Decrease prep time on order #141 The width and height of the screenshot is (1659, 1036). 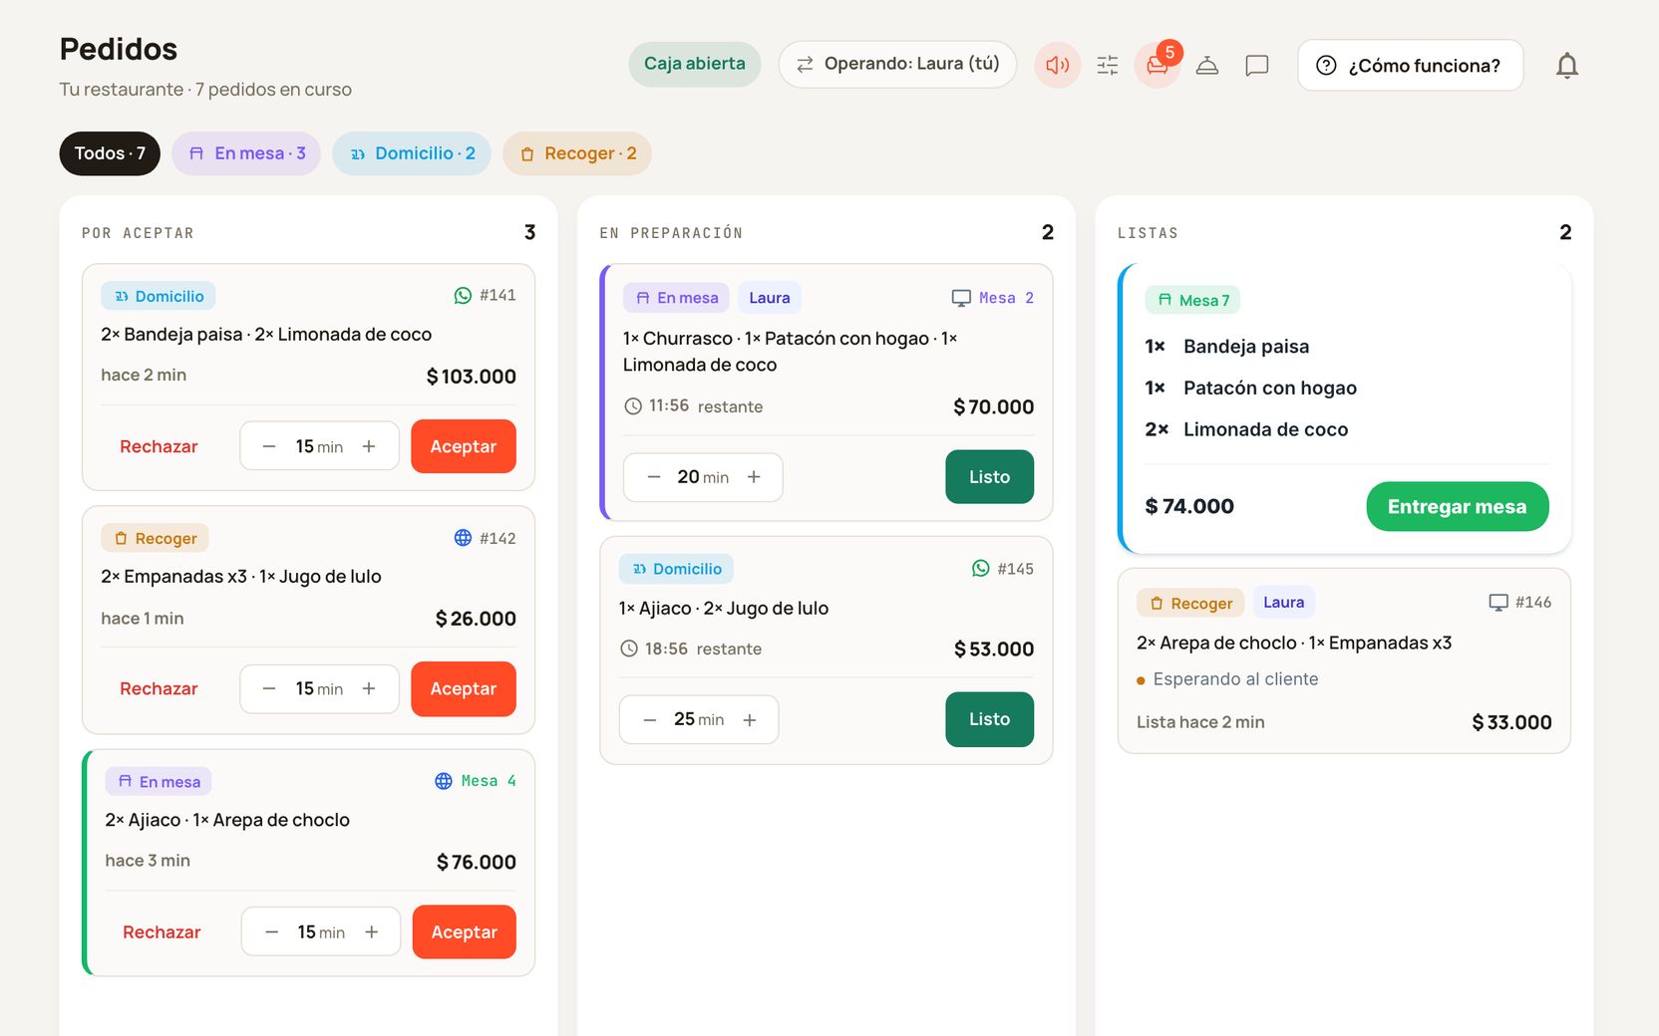click(269, 446)
